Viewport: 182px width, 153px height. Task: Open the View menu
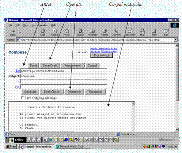[x=26, y=25]
